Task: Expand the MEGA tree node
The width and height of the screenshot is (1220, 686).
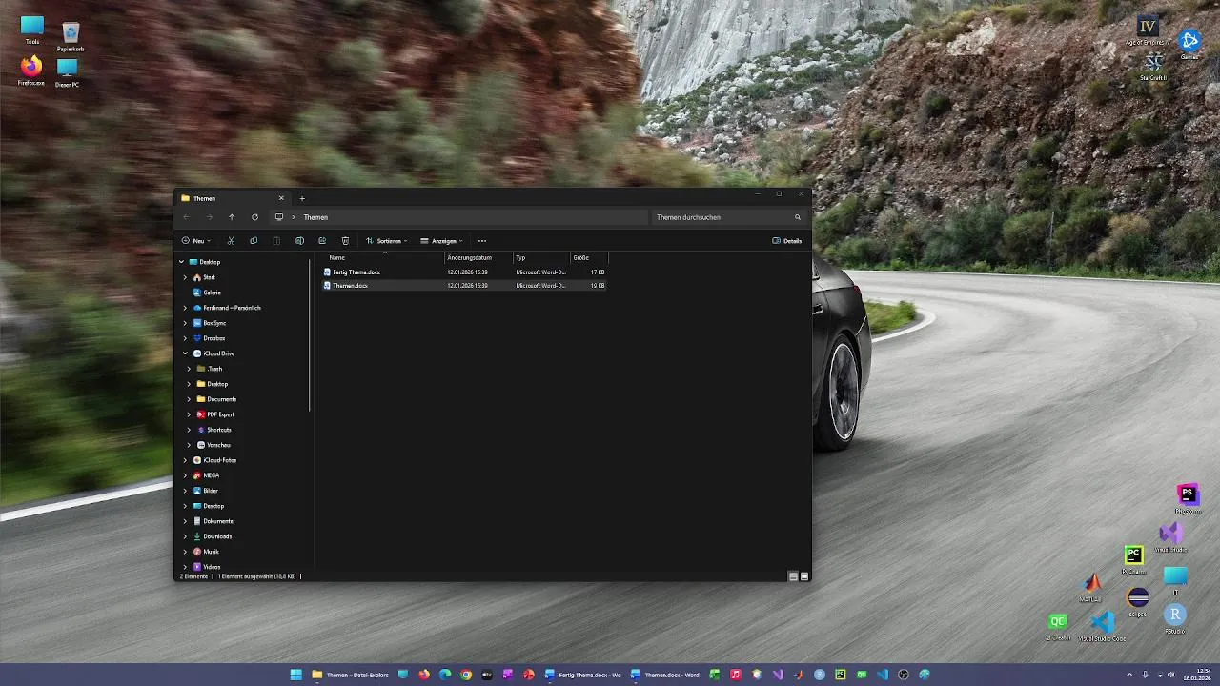Action: pos(185,475)
